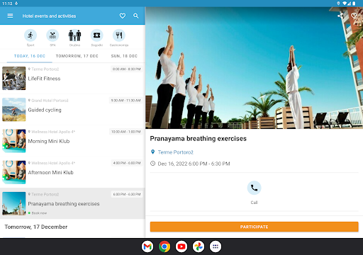
Task: Click the Participate button
Action: pos(254,227)
